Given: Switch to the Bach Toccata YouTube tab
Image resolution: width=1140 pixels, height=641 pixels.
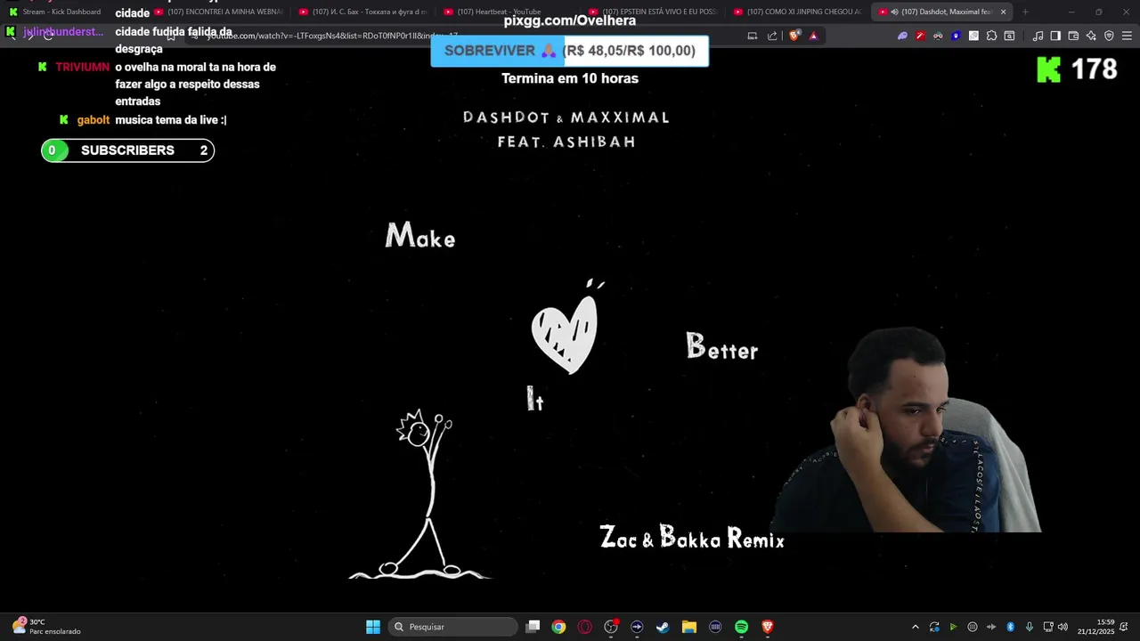Looking at the screenshot, I should coord(364,12).
